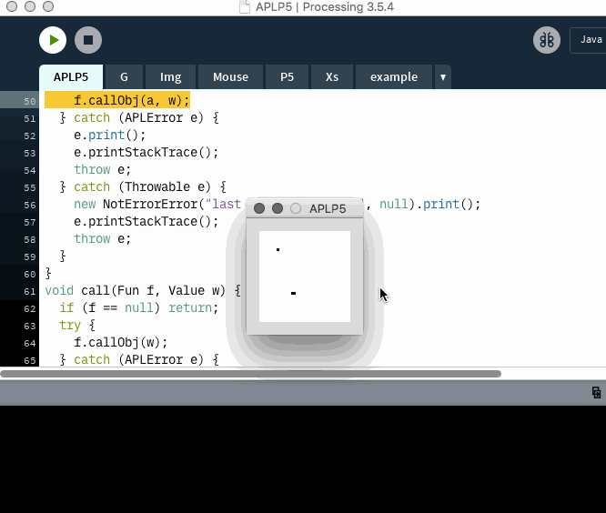
Task: Click 'throw e;' on line 54
Action: (x=103, y=169)
